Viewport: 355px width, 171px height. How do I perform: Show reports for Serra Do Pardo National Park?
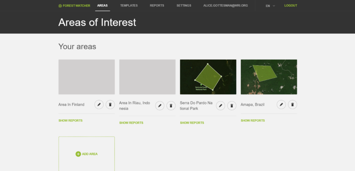pyautogui.click(x=192, y=123)
